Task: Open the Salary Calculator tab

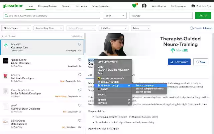Action: tap(101, 6)
